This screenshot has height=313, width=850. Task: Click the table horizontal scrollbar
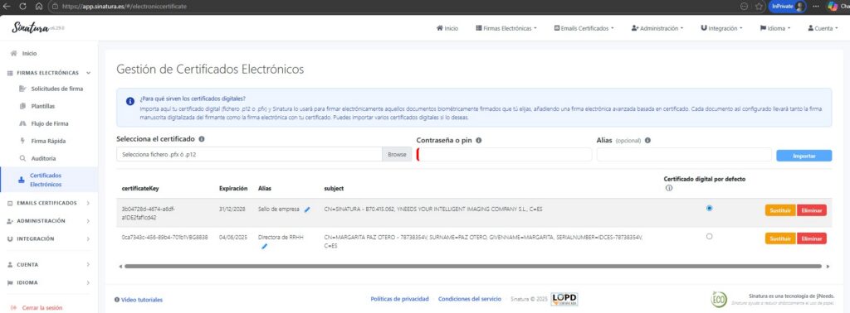tap(472, 266)
